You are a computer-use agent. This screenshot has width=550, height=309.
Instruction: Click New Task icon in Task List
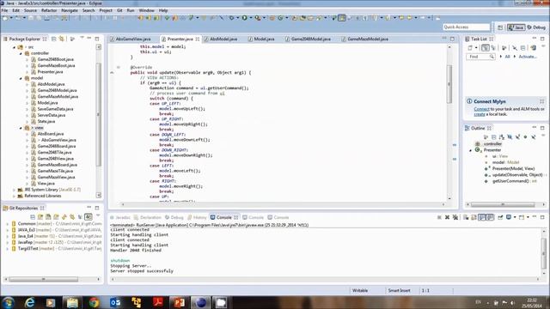click(470, 48)
